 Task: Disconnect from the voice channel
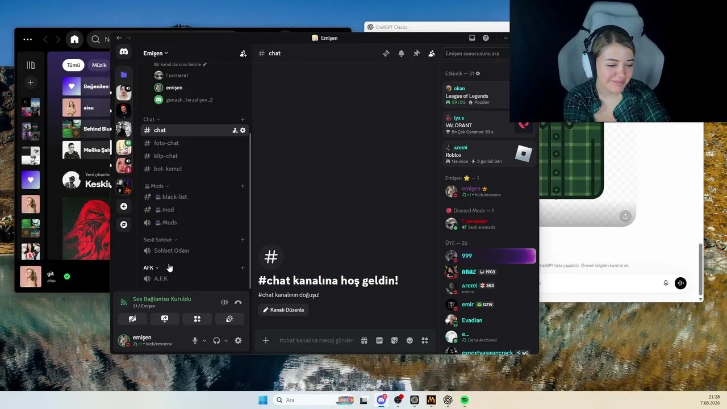coord(238,302)
